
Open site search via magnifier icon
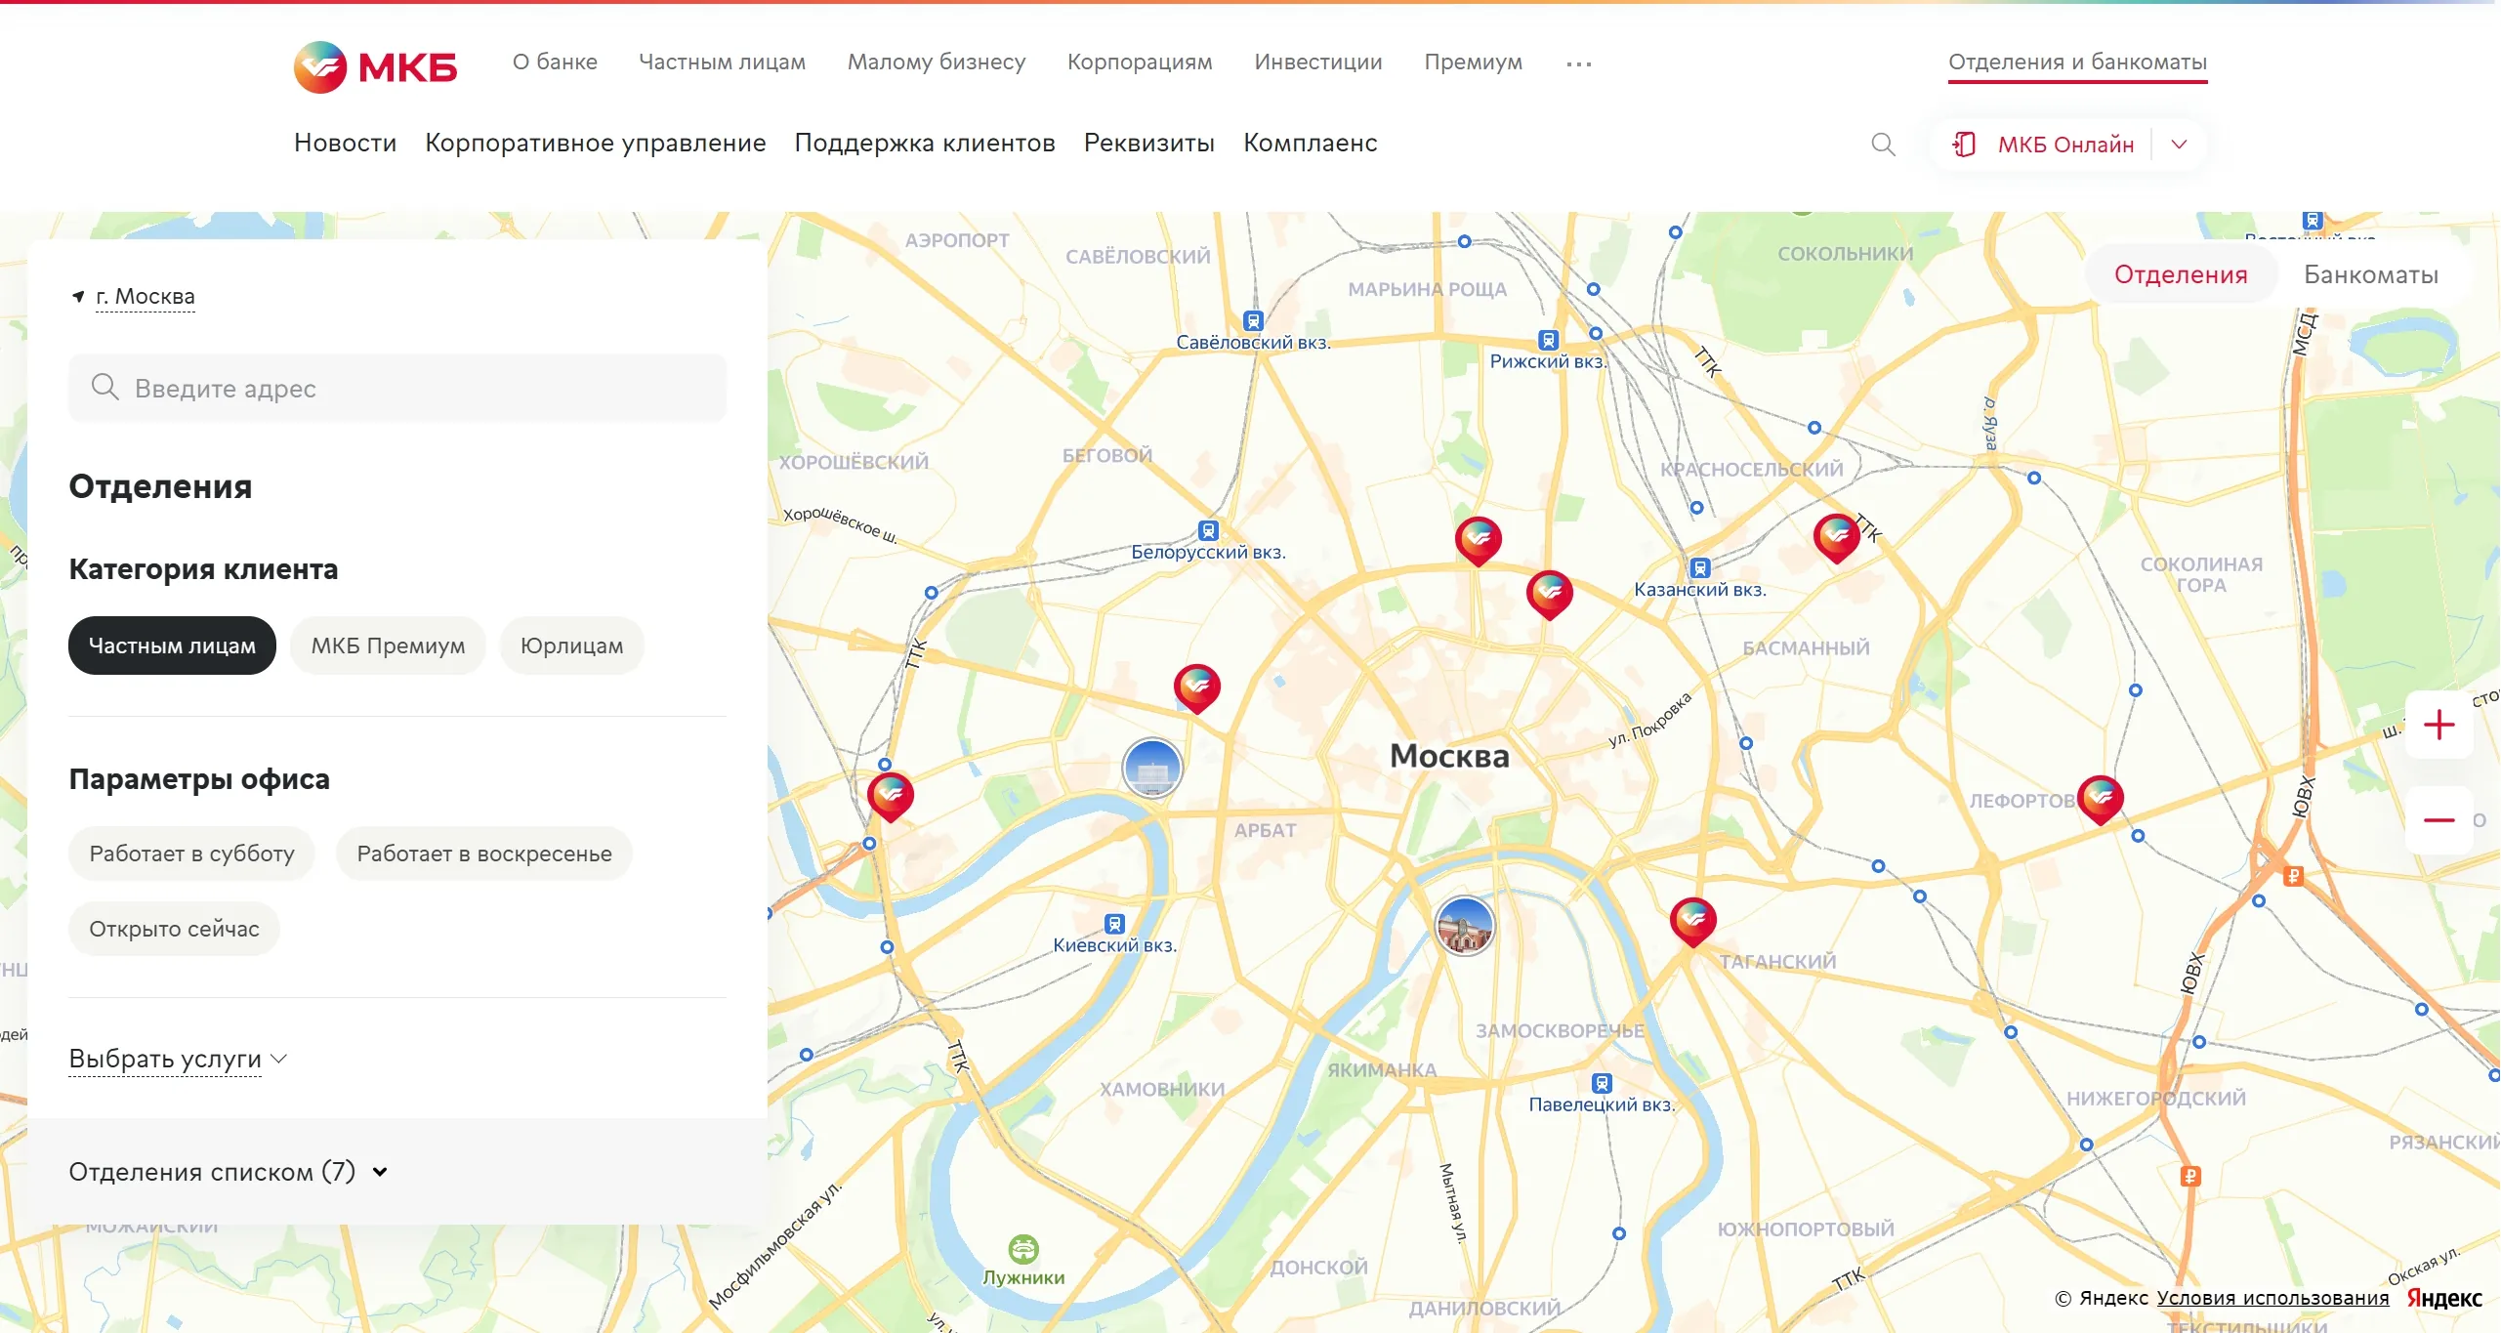[x=1883, y=145]
